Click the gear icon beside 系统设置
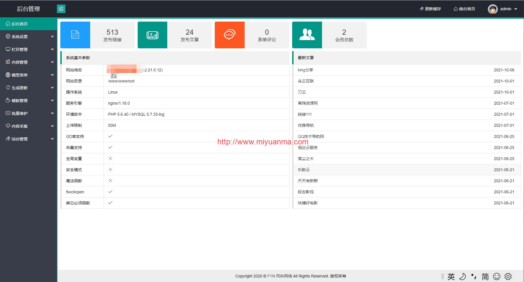This screenshot has height=282, width=524. [x=8, y=36]
